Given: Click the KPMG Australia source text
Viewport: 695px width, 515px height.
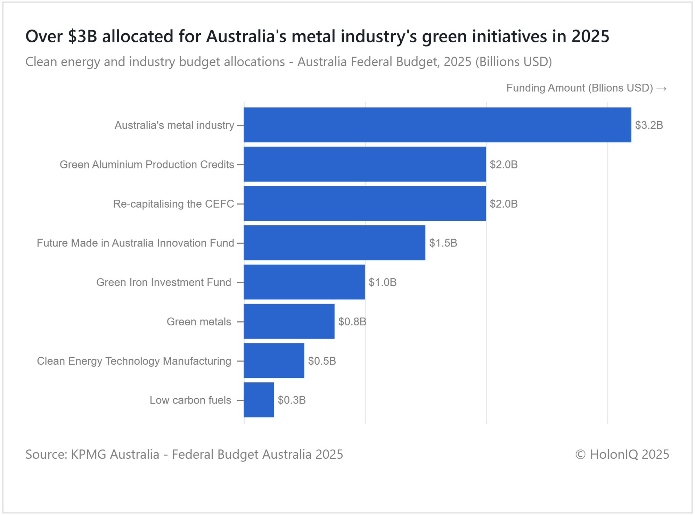Looking at the screenshot, I should tap(184, 454).
